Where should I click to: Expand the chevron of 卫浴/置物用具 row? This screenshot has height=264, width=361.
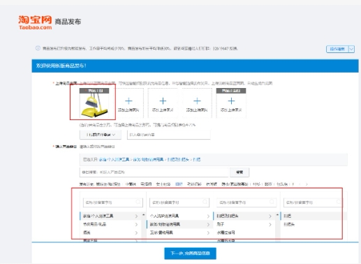(x=208, y=233)
